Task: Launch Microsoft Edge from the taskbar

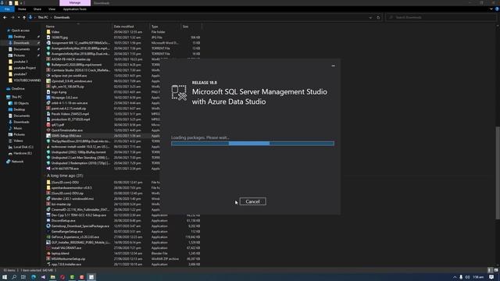Action: (33, 277)
